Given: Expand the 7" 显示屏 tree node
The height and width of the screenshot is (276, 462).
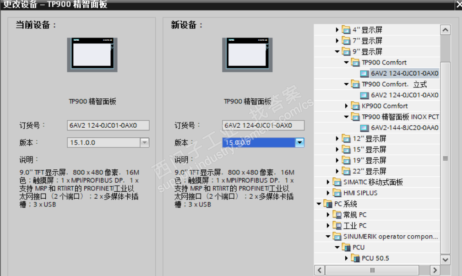Looking at the screenshot, I should [x=337, y=41].
